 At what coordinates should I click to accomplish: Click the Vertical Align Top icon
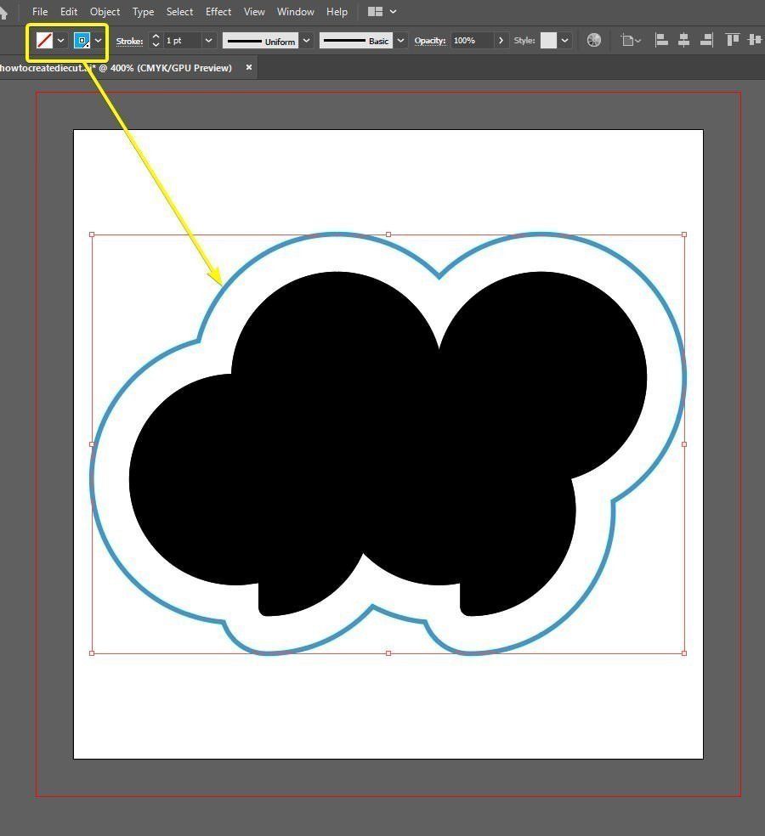tap(732, 40)
